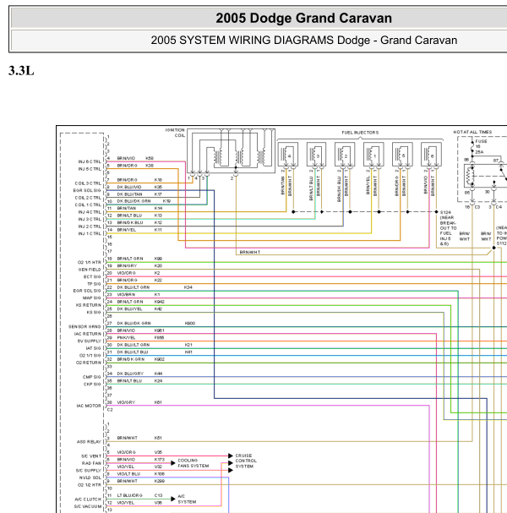Click the '3.3L' engine heading
The image size is (507, 513).
[x=21, y=71]
